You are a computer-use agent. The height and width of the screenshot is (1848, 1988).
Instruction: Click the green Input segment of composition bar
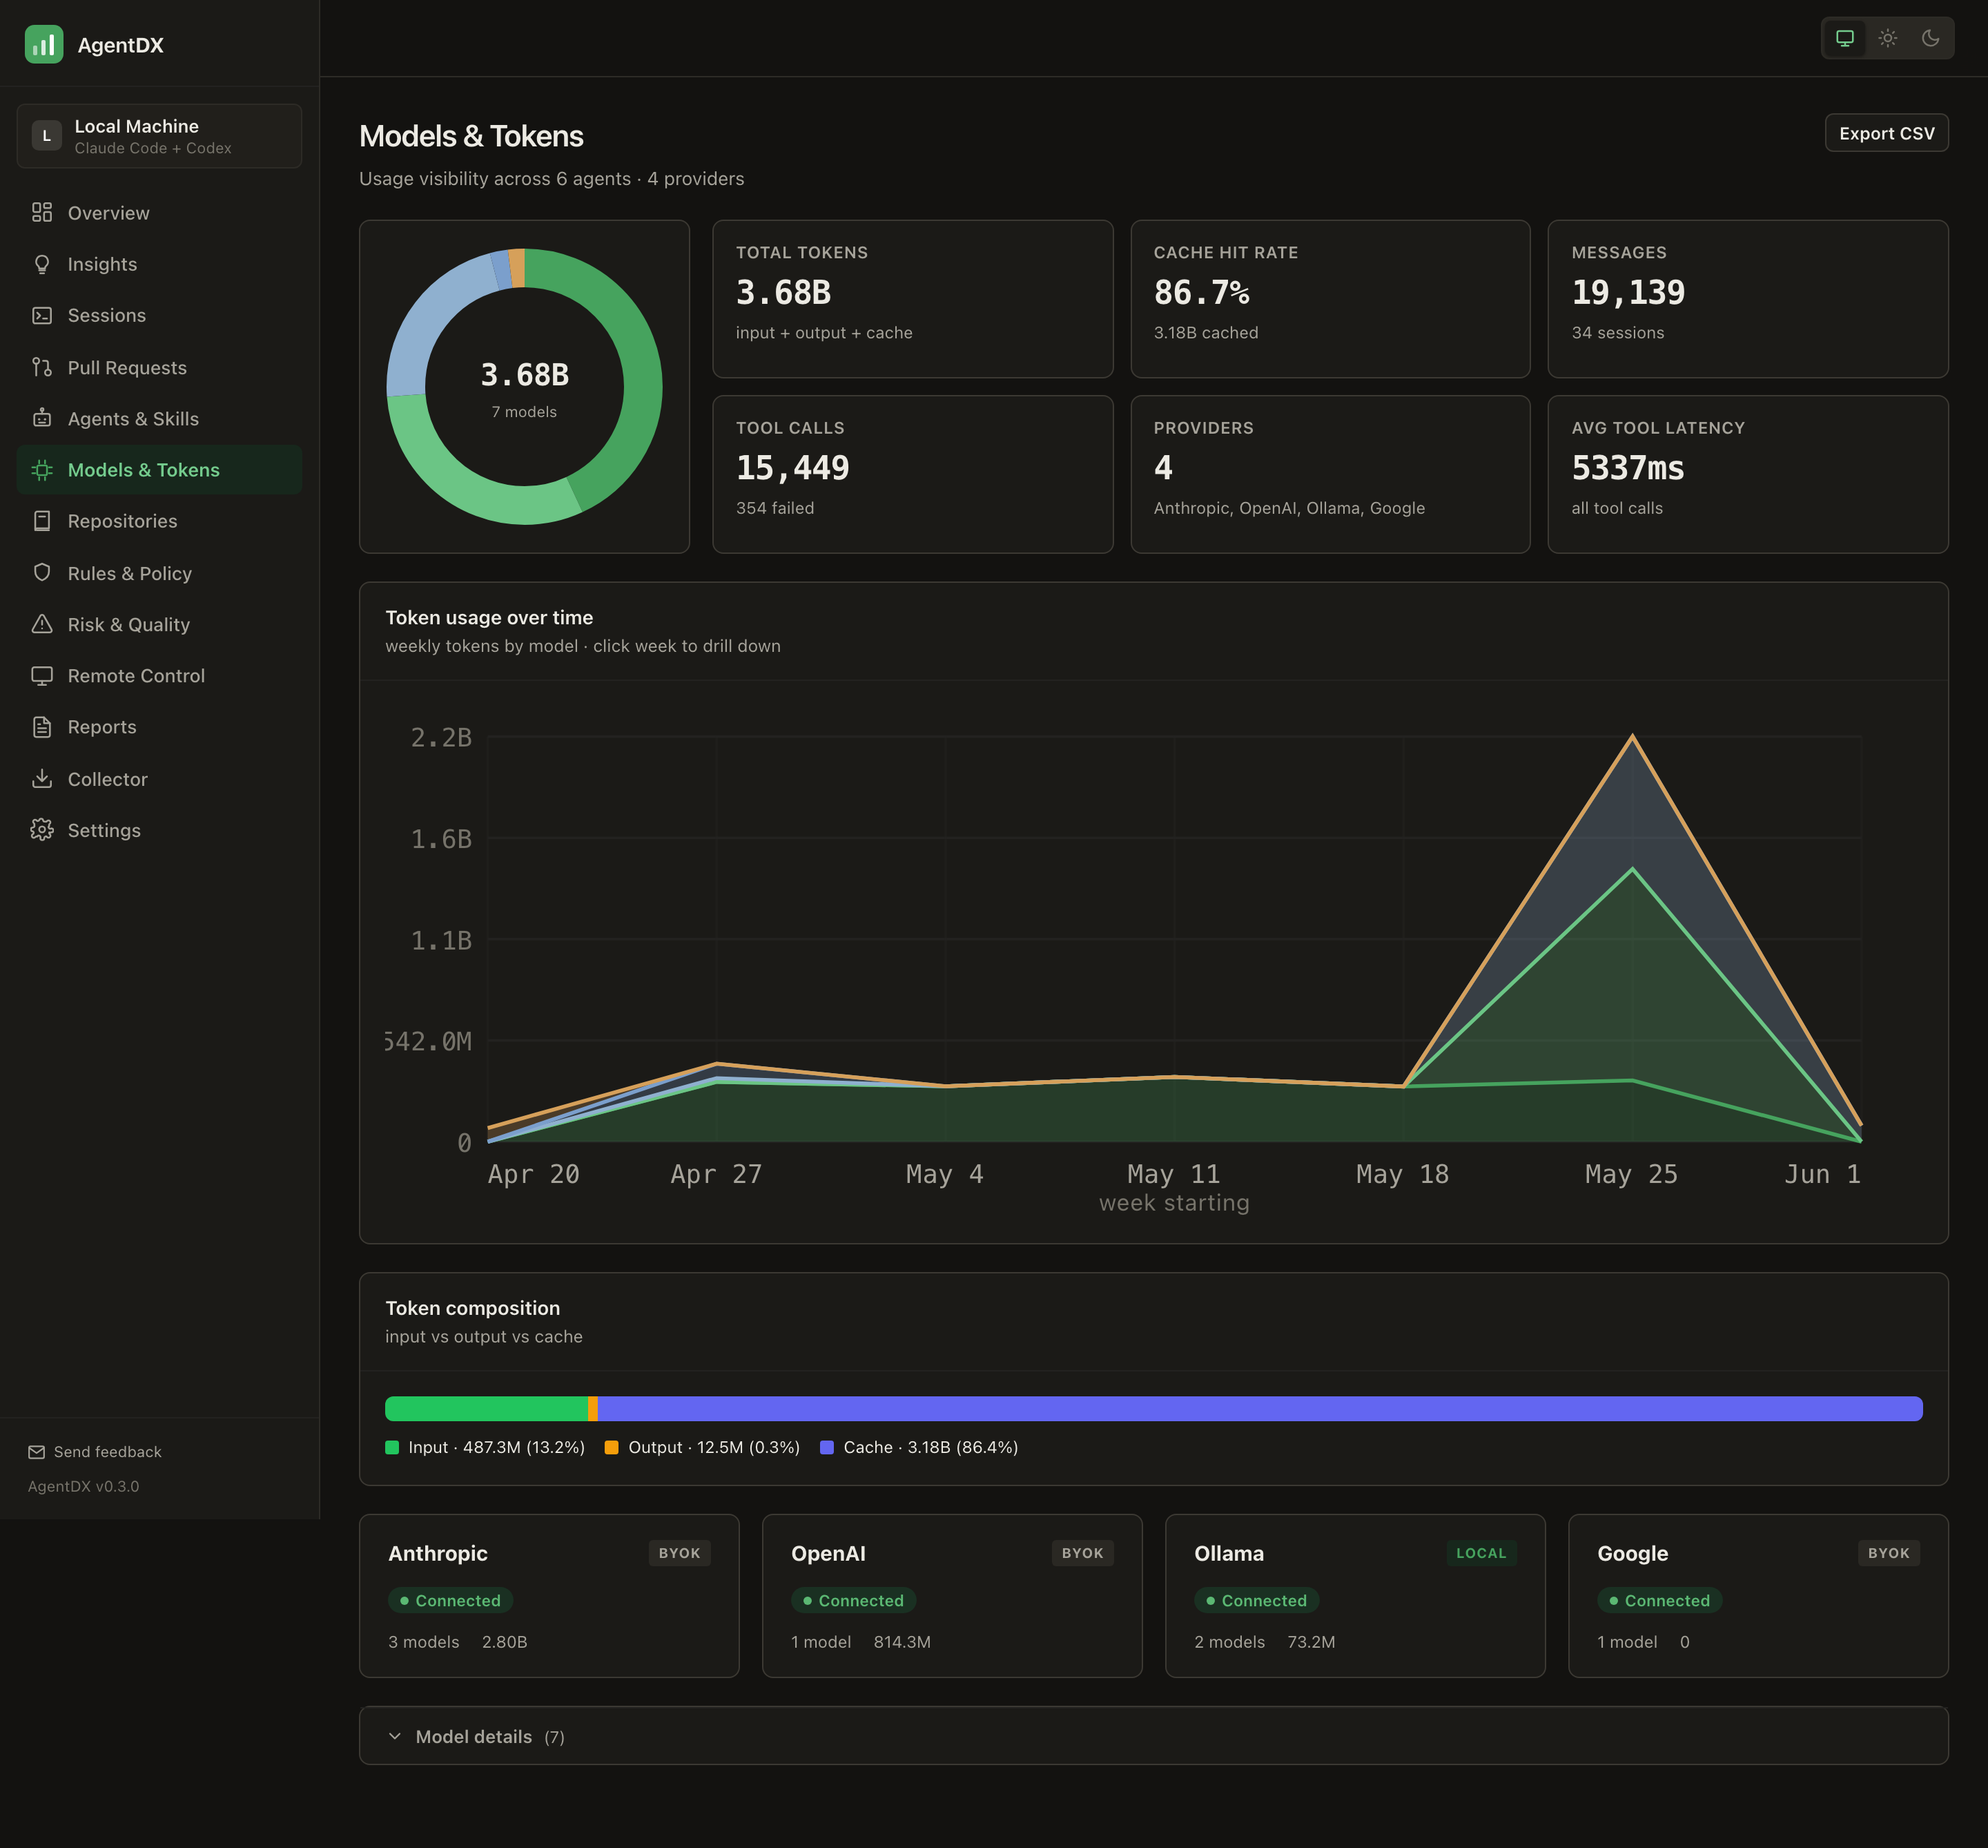tap(487, 1408)
